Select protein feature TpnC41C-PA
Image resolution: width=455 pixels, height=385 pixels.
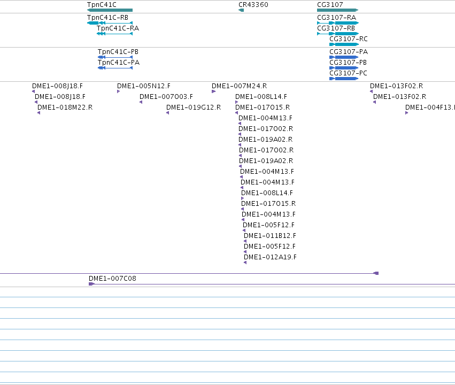119,63
